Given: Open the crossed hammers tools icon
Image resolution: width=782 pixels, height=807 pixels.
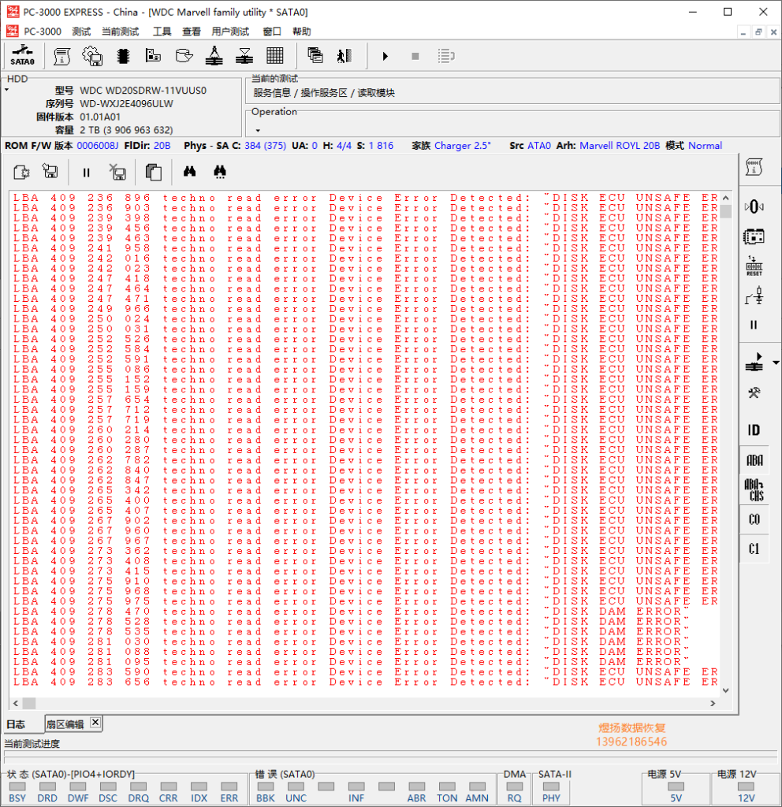Looking at the screenshot, I should point(754,393).
